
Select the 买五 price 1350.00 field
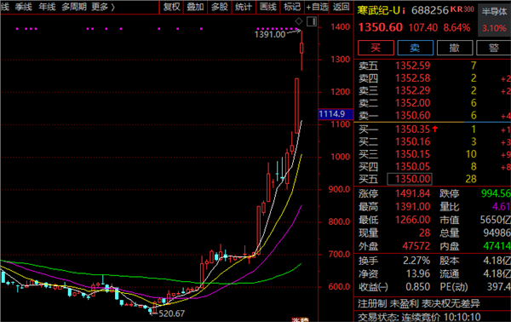410,179
